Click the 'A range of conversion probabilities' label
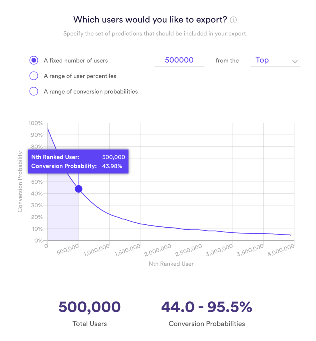Screen dimensions: 316x341 pyautogui.click(x=91, y=91)
